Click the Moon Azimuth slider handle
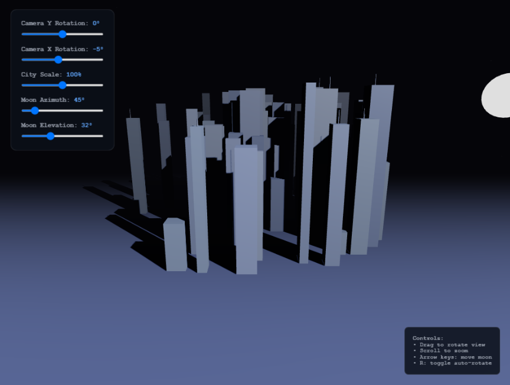This screenshot has height=385, width=510. tap(35, 110)
